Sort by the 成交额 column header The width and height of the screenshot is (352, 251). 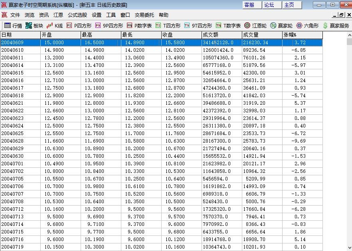pos(222,35)
